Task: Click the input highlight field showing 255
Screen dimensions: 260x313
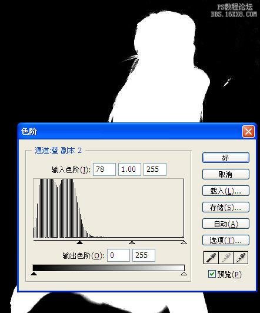Action: 155,169
